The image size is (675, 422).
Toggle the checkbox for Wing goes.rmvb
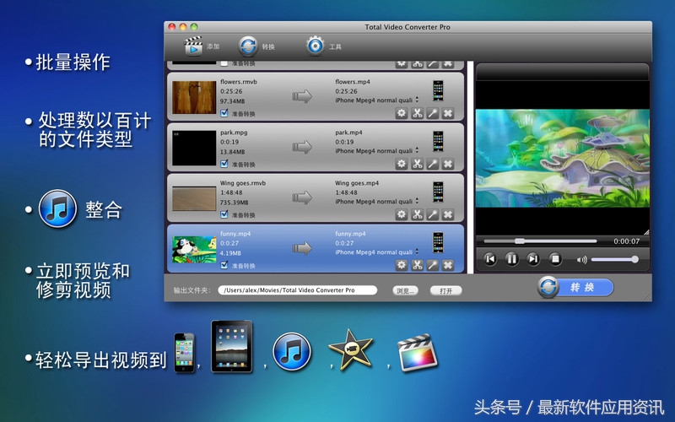[x=224, y=214]
